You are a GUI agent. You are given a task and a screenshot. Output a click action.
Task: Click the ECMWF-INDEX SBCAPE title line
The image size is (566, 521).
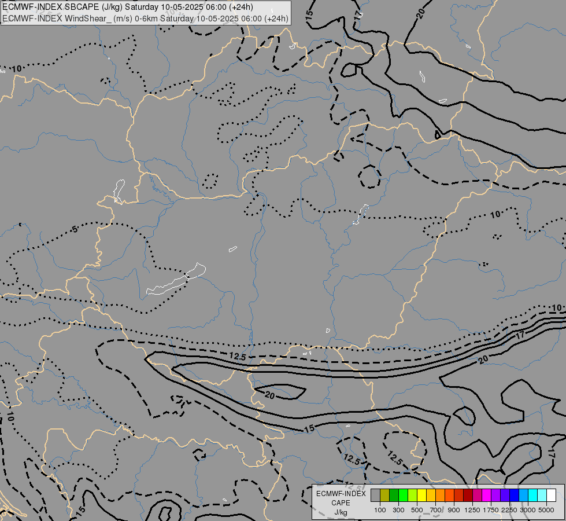(x=127, y=7)
